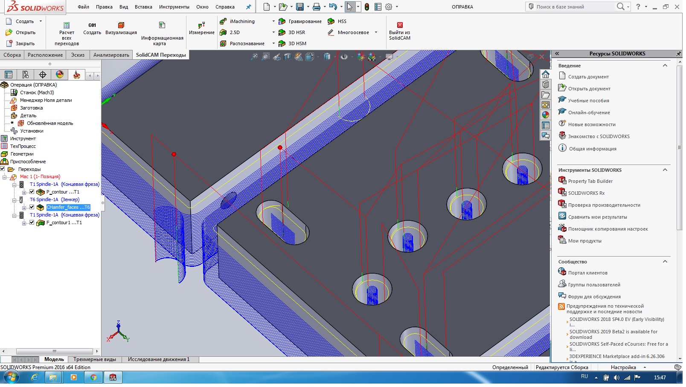This screenshot has width=686, height=387.
Task: Click the Section View icon in viewport toolbar
Action: (288, 57)
